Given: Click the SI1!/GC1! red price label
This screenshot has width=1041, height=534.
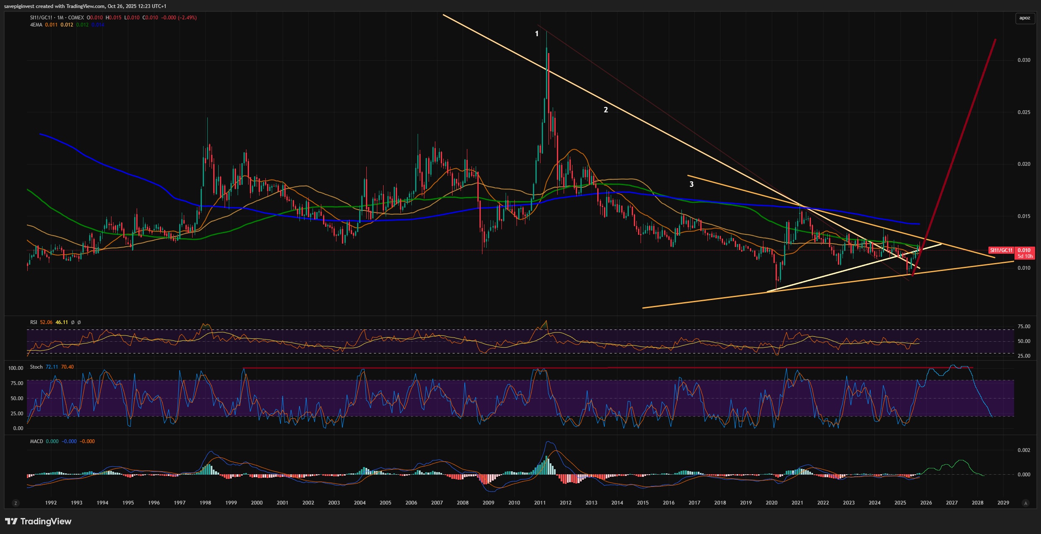Looking at the screenshot, I should point(1001,250).
